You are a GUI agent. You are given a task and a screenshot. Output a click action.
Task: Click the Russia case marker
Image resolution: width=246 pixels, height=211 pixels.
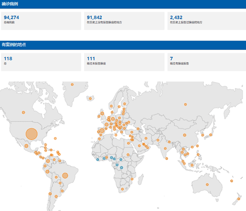tap(186, 105)
